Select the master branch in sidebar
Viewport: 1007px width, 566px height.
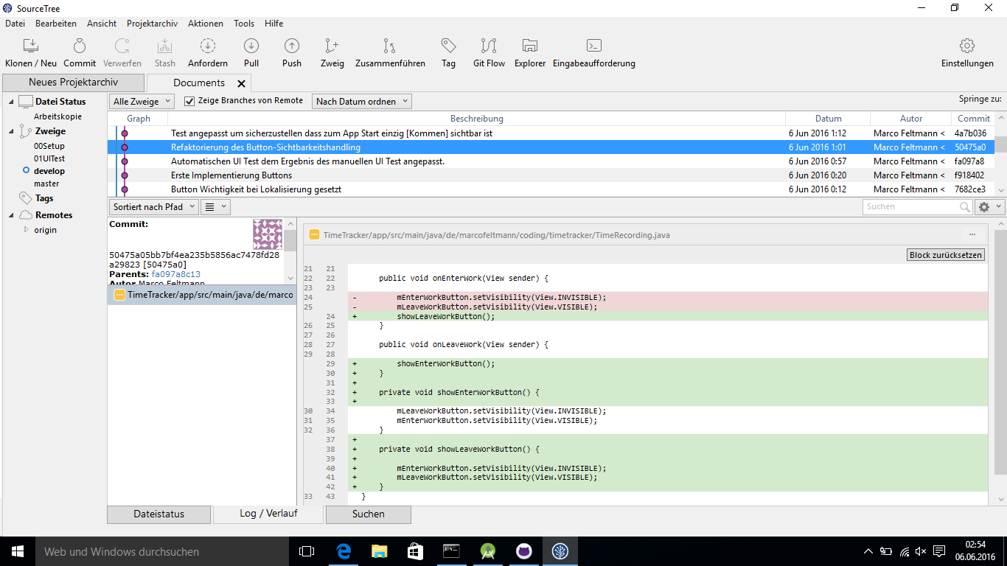click(46, 184)
